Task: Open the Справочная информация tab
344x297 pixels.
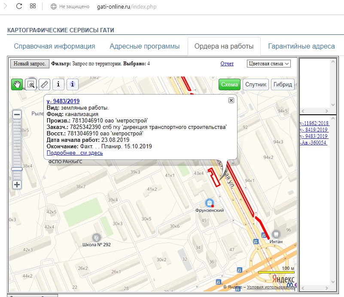Action: tap(54, 46)
